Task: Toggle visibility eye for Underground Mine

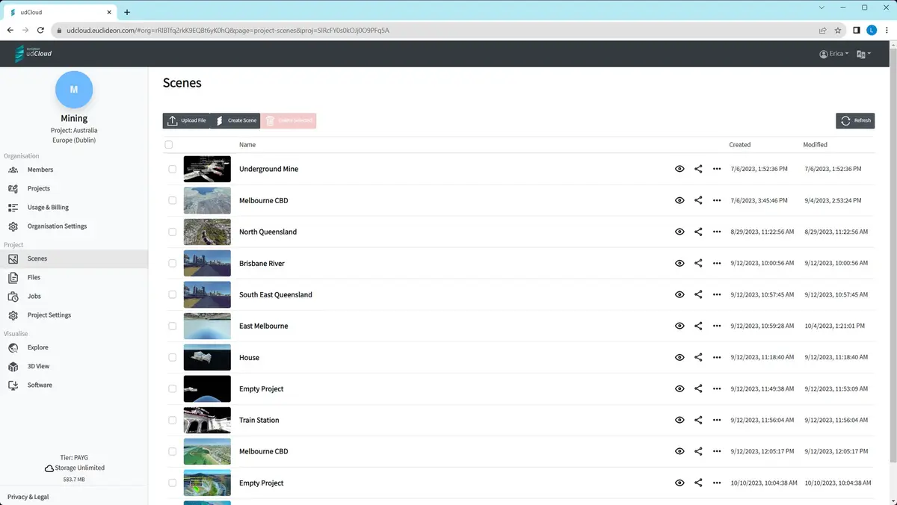Action: (x=679, y=169)
